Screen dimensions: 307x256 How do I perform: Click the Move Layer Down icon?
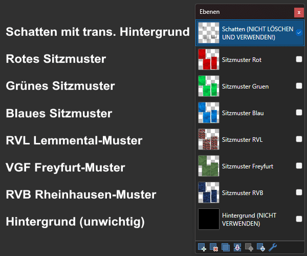[261, 247]
